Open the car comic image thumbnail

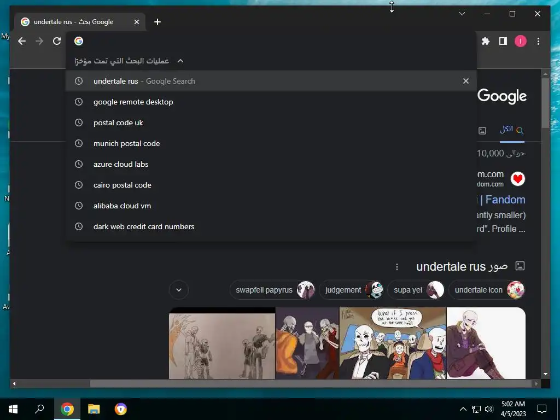tap(393, 343)
